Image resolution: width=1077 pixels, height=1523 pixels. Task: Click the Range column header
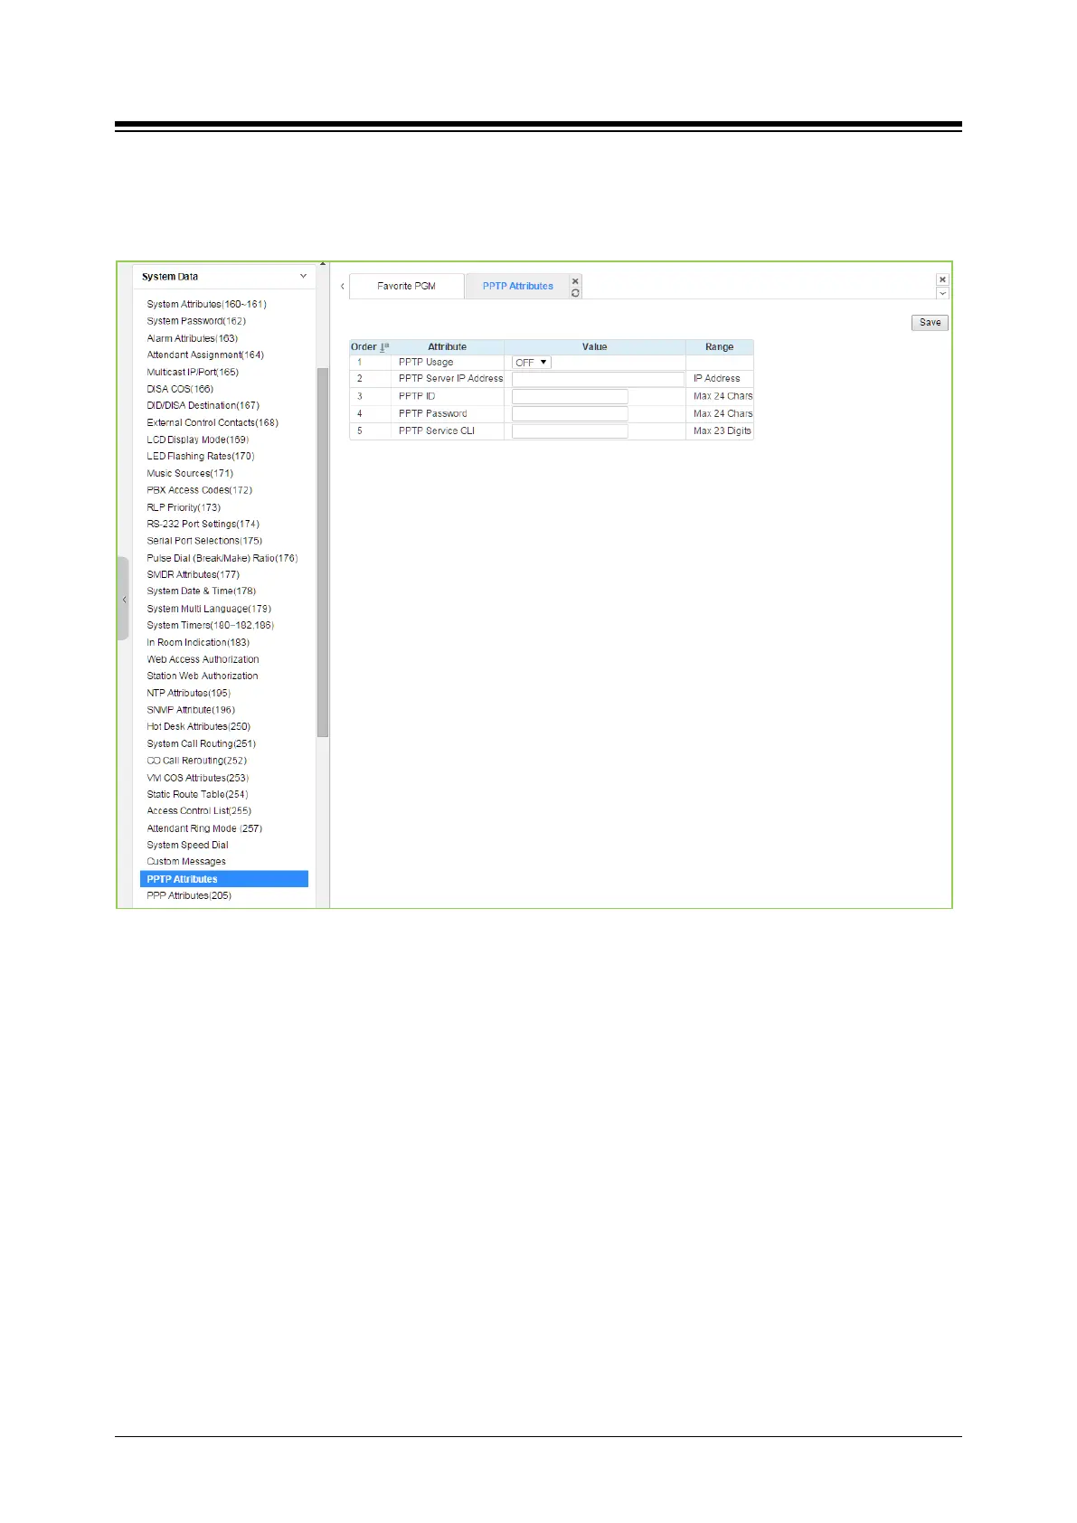719,347
